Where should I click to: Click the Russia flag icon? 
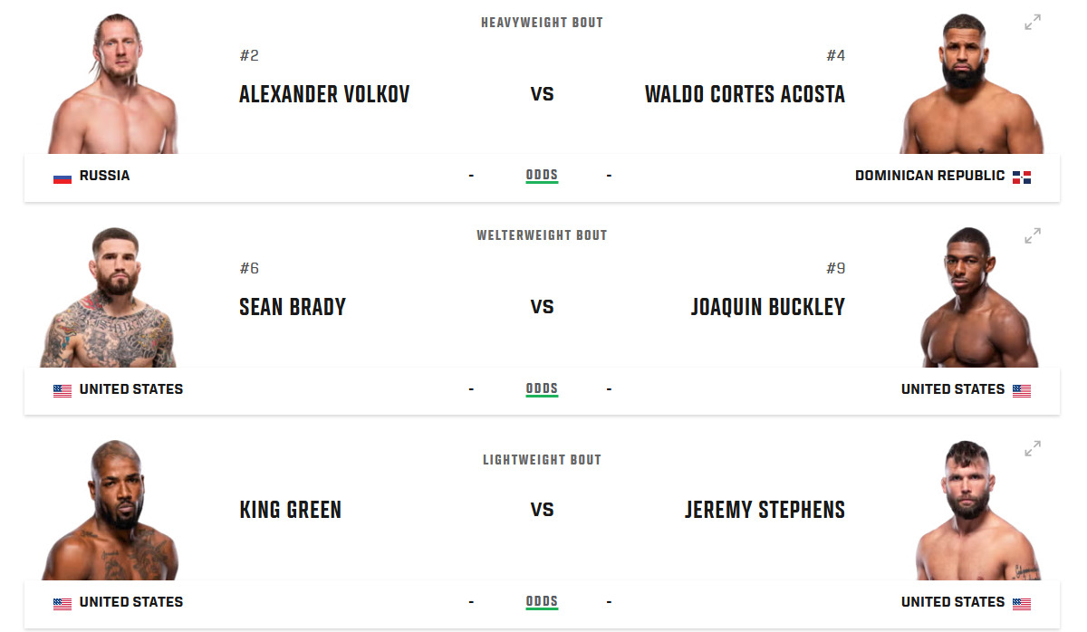pyautogui.click(x=63, y=177)
